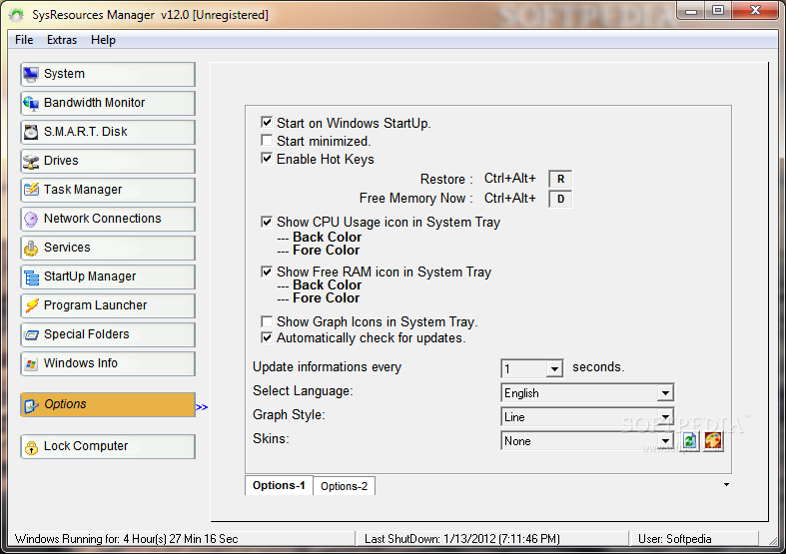Screen dimensions: 786x554
Task: Open the Skins dropdown
Action: click(x=665, y=441)
